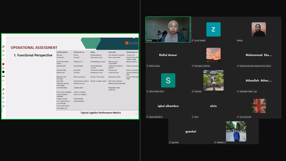The height and width of the screenshot is (161, 286).
Task: Click muted mic icon beside Zumeilin
Action: click(193, 91)
